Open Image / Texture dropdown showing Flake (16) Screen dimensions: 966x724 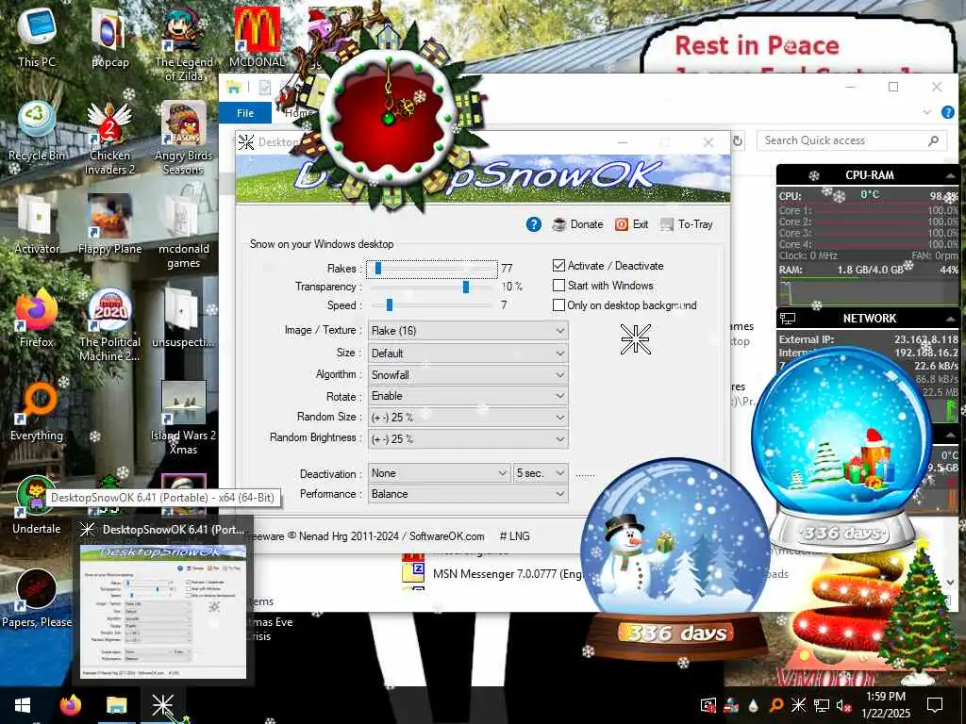[x=468, y=331]
